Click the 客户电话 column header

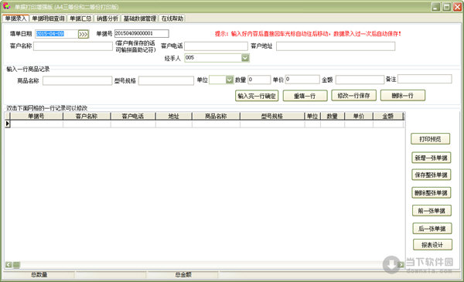click(133, 116)
